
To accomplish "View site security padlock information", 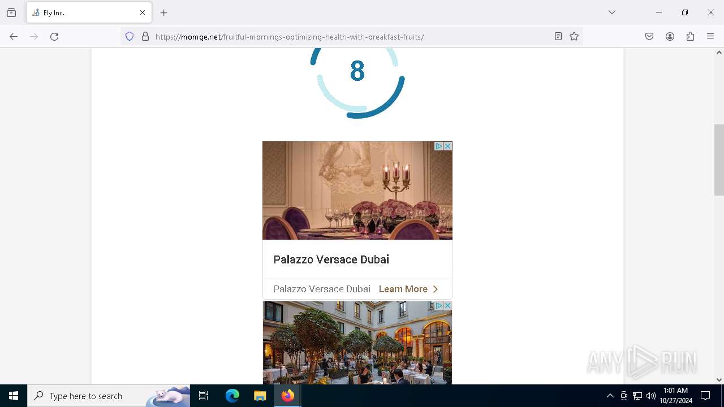I will [145, 37].
